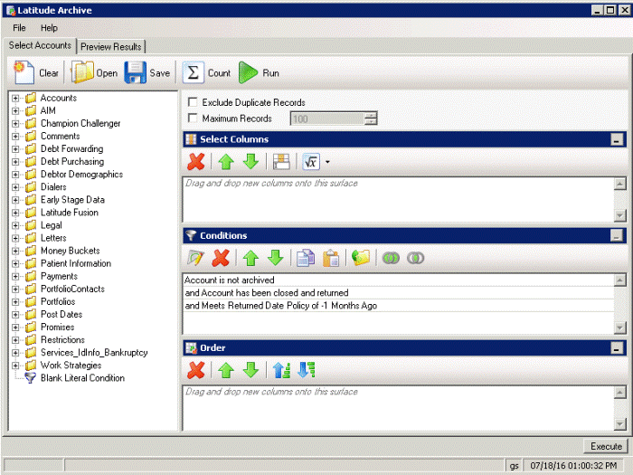Click inside the Maximum Records value field
This screenshot has width=633, height=475.
[x=327, y=119]
